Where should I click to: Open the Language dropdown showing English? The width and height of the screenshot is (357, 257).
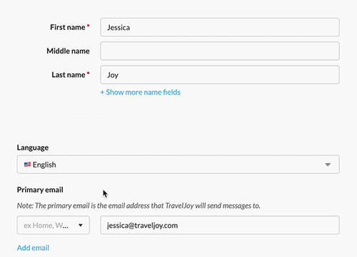pyautogui.click(x=178, y=164)
